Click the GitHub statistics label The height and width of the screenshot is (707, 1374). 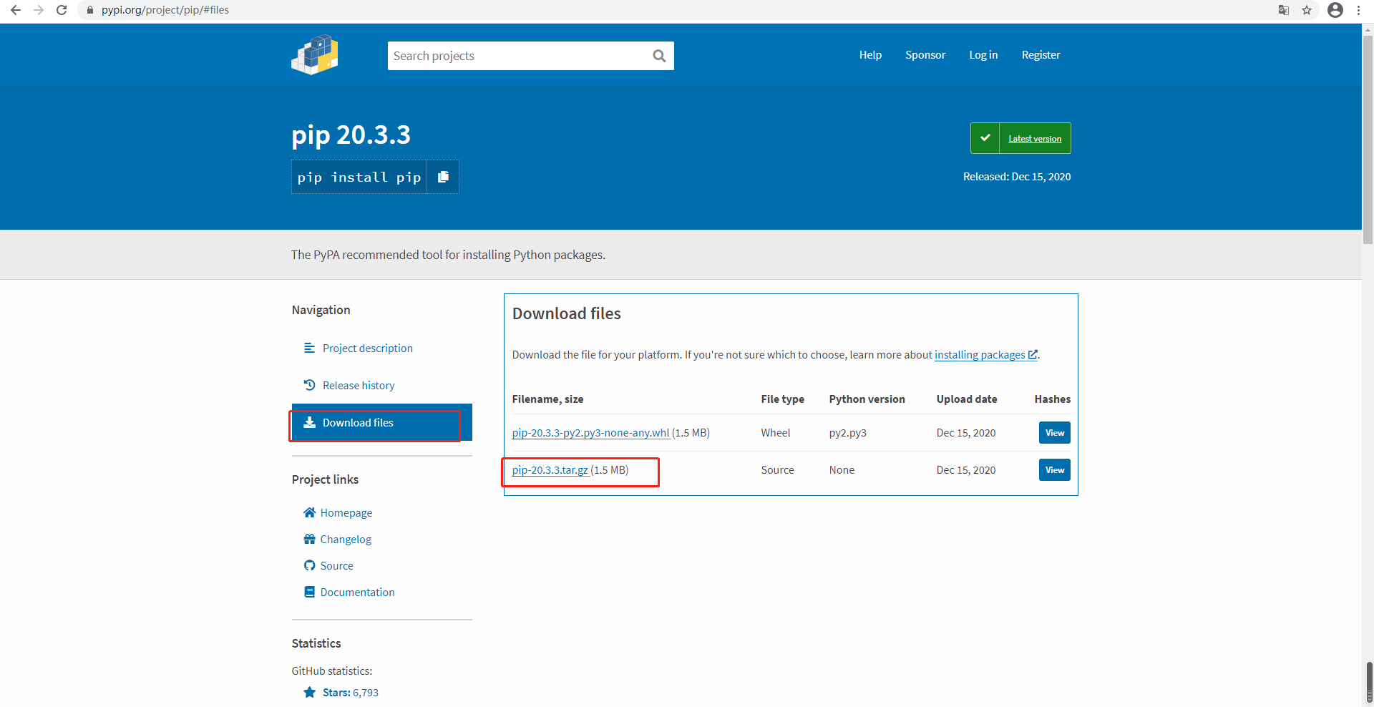332,671
